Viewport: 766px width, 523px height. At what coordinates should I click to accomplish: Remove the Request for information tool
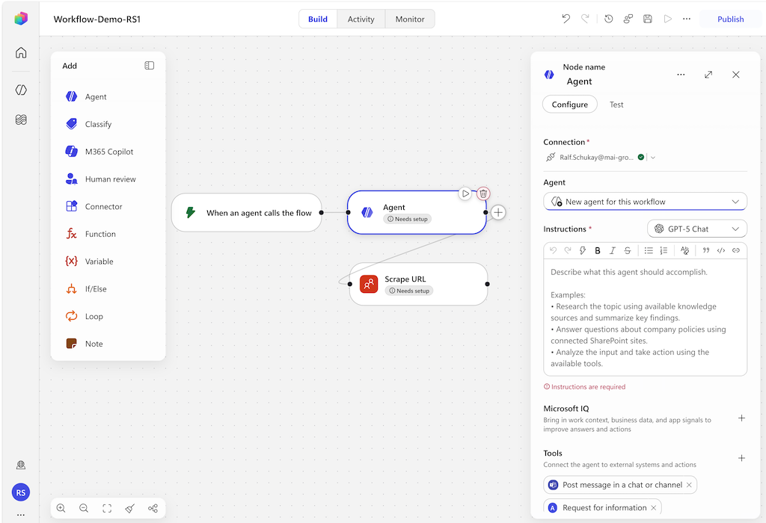[654, 508]
